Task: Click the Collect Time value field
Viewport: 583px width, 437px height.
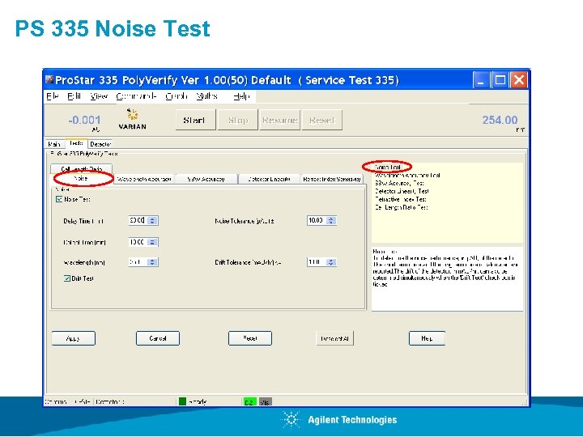Action: point(138,242)
